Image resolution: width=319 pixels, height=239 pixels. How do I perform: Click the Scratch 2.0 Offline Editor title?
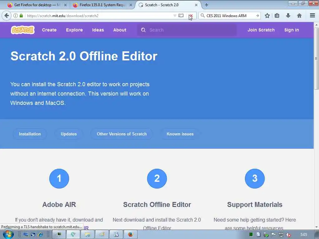(x=84, y=56)
